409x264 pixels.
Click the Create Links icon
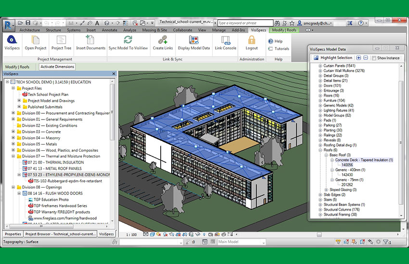click(x=163, y=40)
